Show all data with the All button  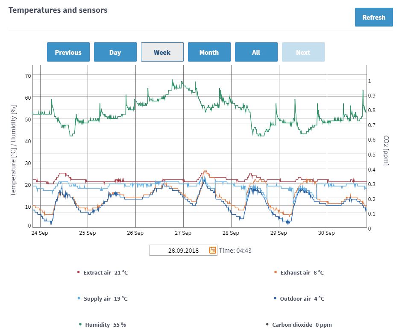click(x=256, y=52)
